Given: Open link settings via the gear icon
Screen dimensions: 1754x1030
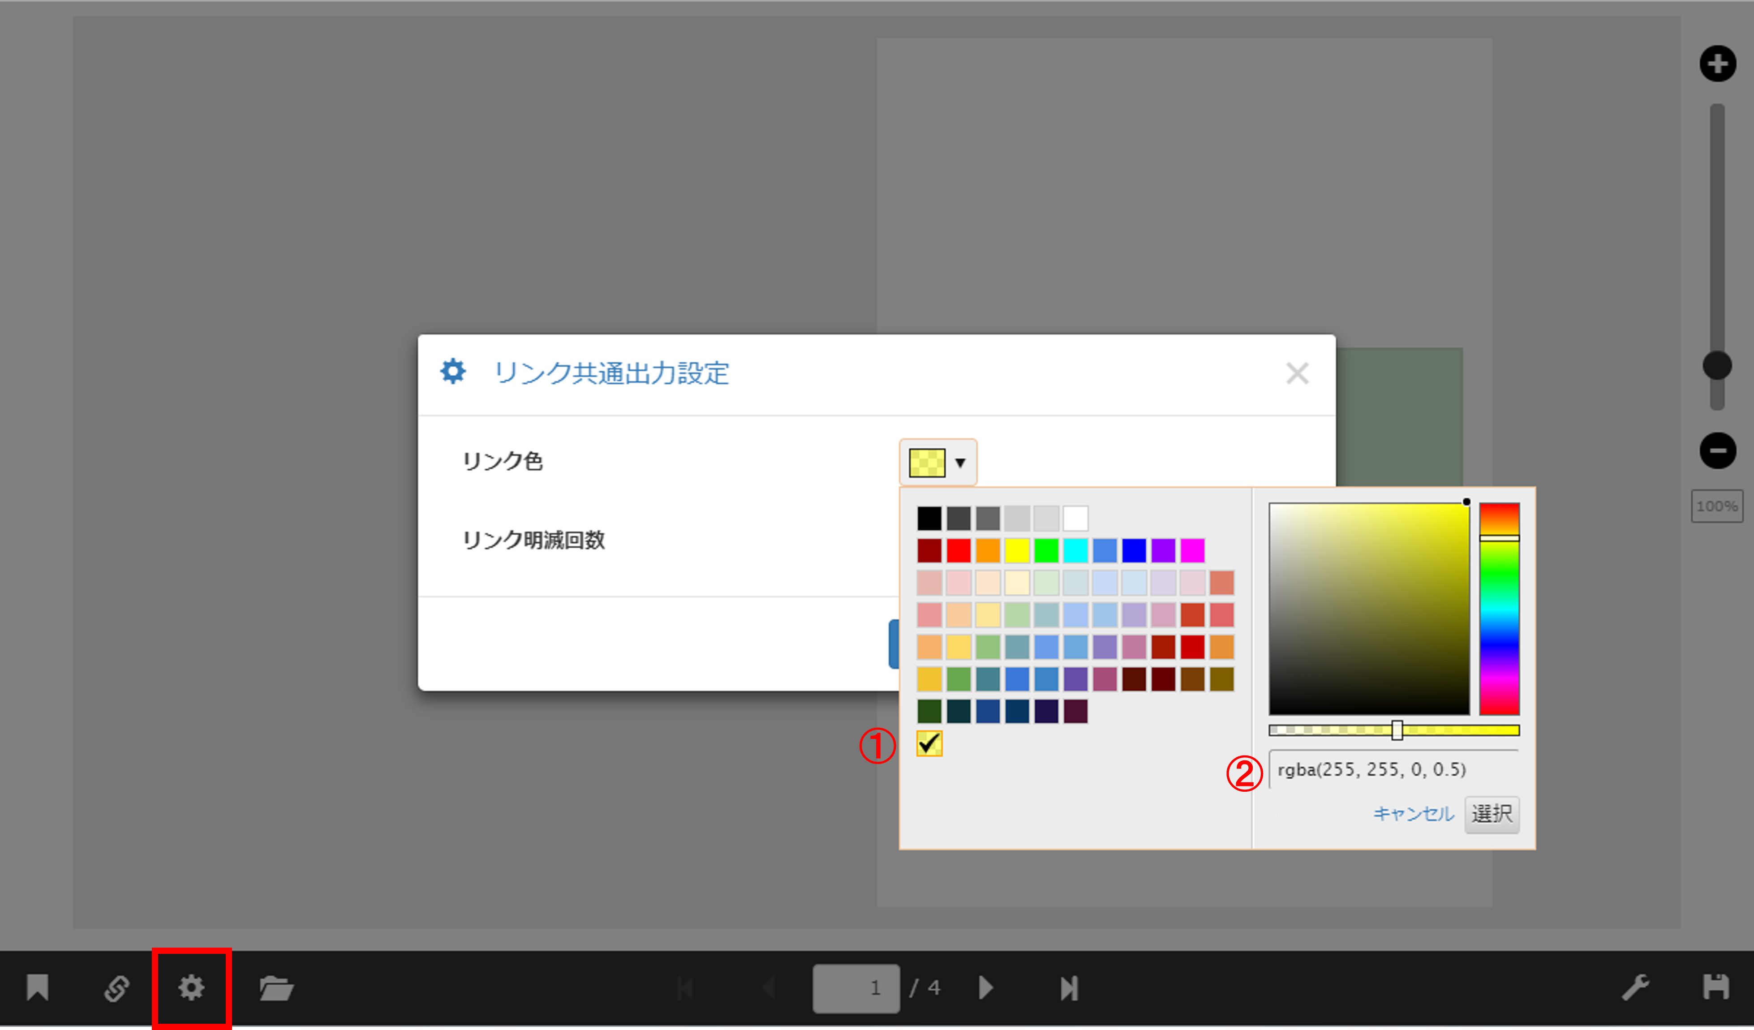Looking at the screenshot, I should [191, 987].
